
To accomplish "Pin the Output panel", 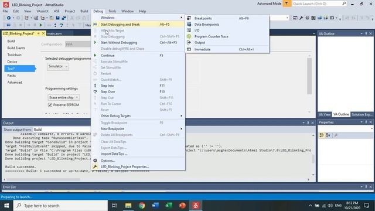I will [308, 122].
